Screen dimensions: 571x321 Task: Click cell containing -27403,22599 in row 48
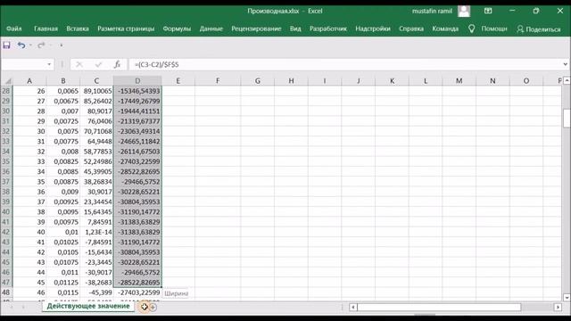(x=137, y=292)
